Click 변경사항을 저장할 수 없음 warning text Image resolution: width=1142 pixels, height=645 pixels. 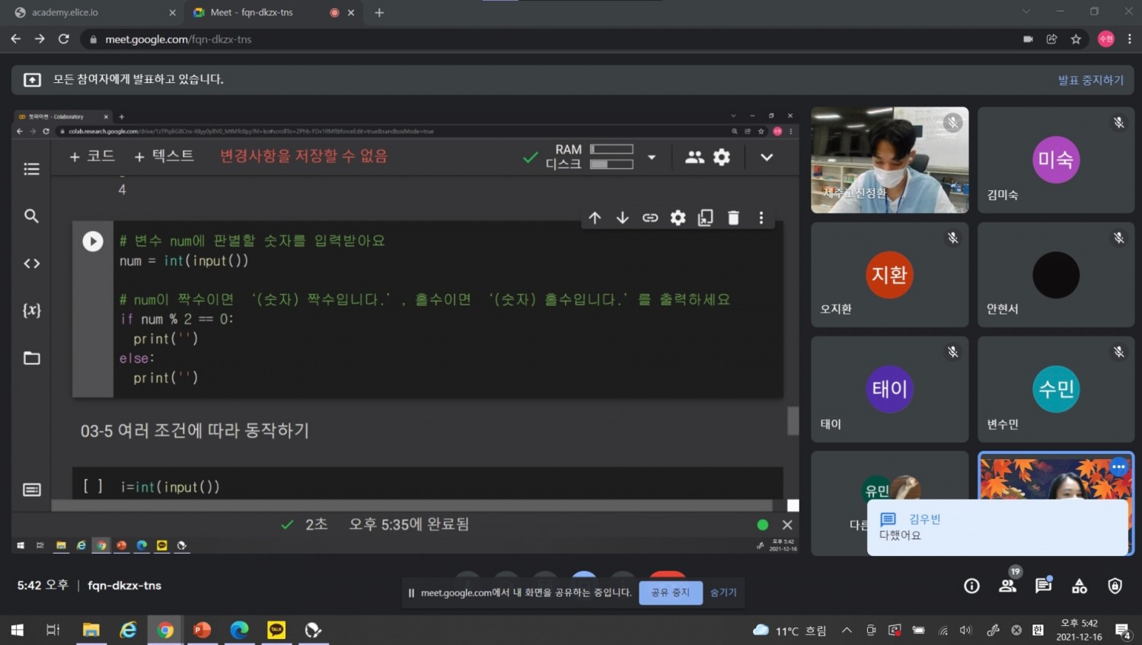(304, 156)
